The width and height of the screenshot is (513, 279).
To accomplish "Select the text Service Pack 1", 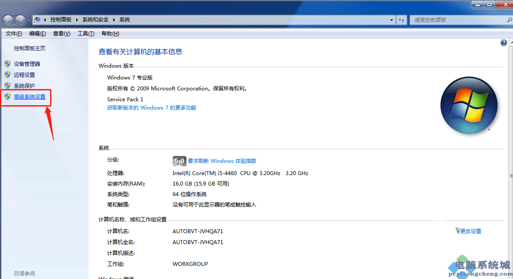I will (x=125, y=100).
